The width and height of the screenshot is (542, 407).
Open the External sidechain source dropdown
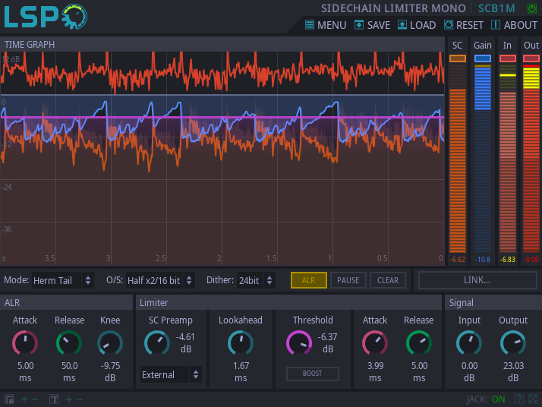tap(165, 374)
